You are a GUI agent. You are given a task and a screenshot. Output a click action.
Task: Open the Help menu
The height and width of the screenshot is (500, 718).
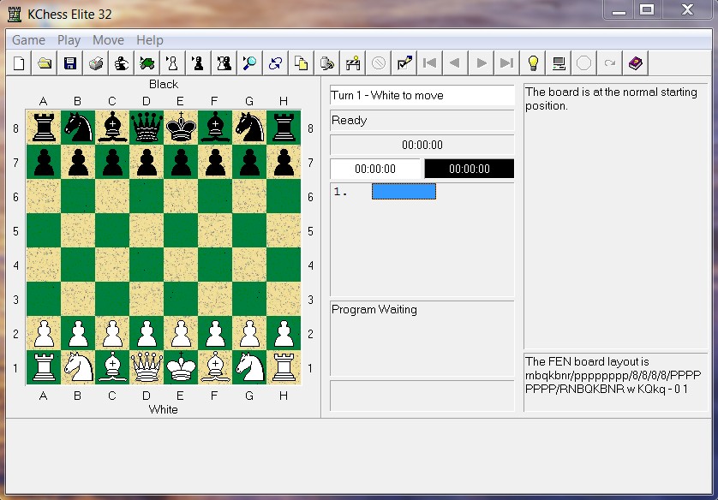point(150,40)
